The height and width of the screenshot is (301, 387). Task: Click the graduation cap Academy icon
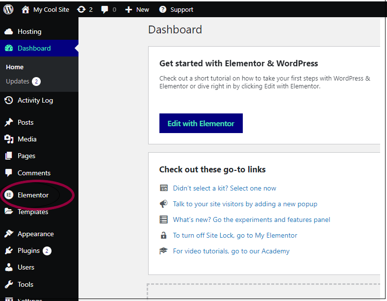[x=163, y=251]
